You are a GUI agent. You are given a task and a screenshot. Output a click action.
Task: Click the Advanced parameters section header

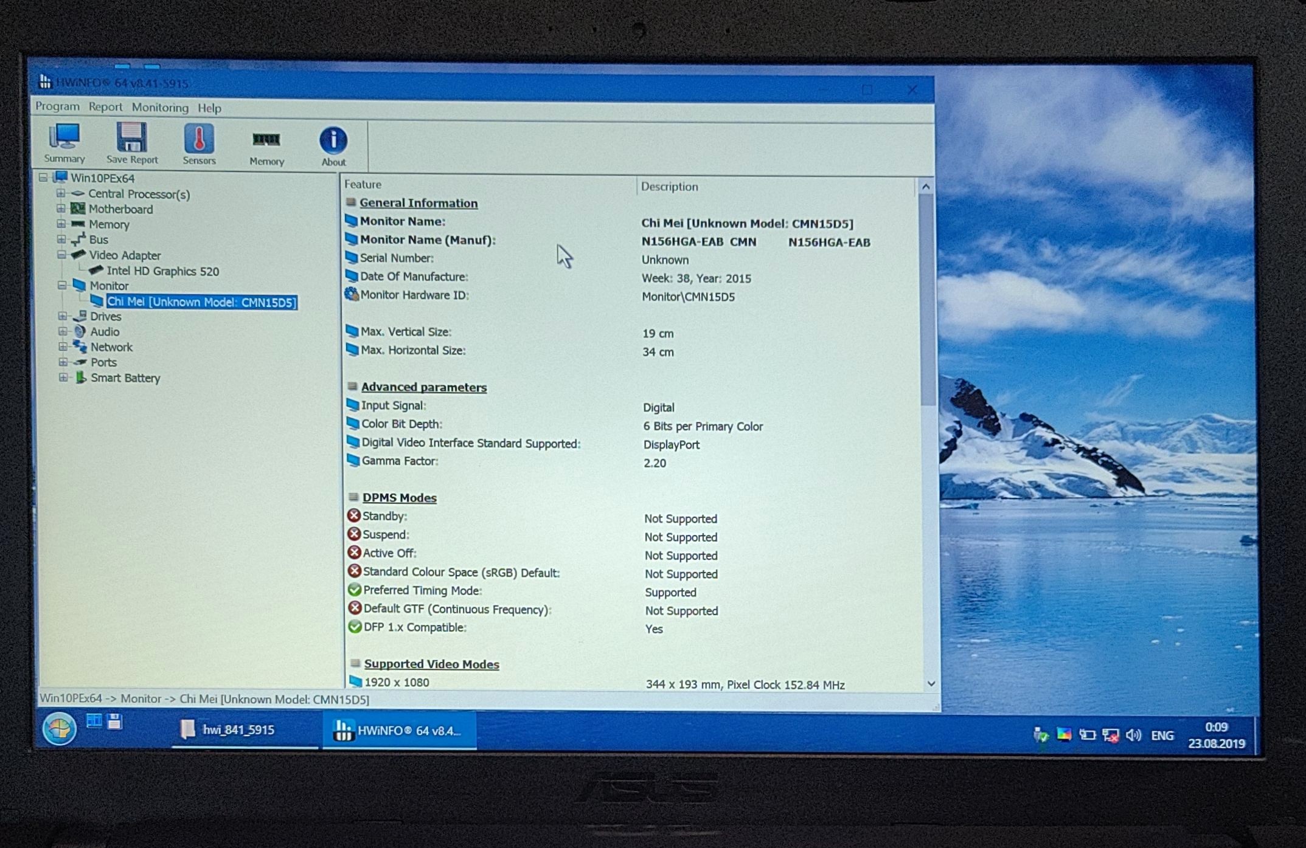tap(424, 387)
